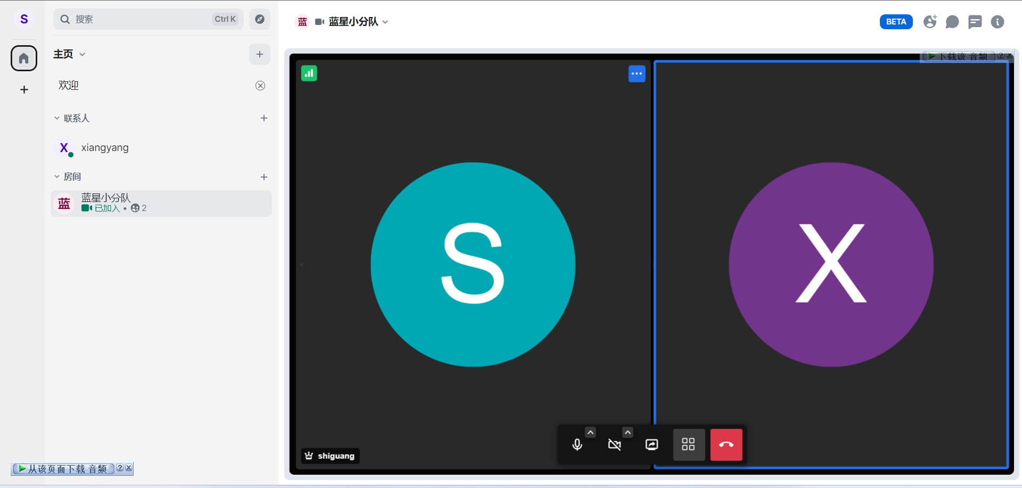Screen dimensions: 1022x488
Task: Toggle tile view layout
Action: tap(689, 444)
